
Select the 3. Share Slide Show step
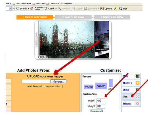point(112,17)
